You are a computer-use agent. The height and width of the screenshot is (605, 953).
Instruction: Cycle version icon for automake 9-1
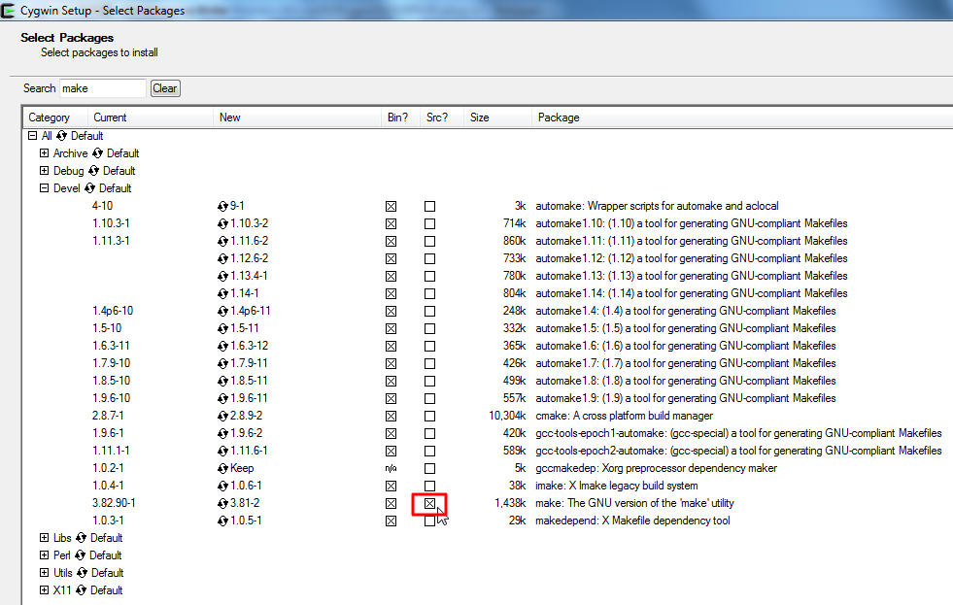pos(222,207)
